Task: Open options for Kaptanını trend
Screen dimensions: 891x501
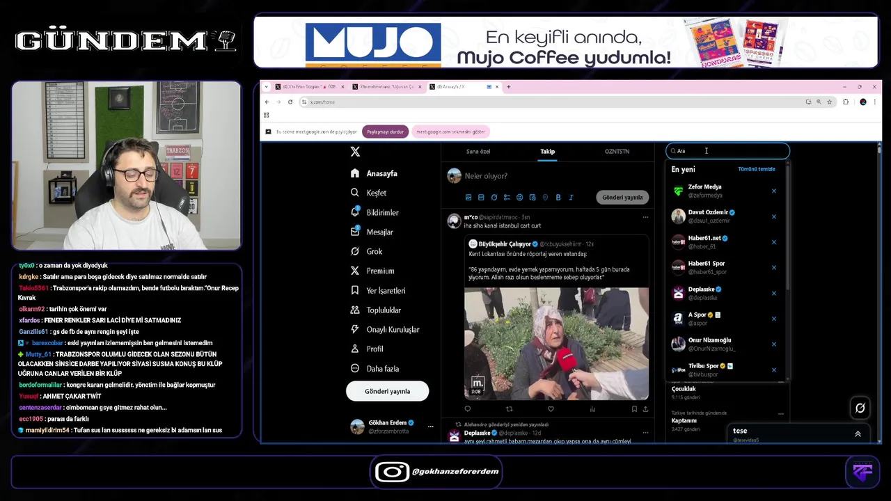Action: pyautogui.click(x=780, y=414)
